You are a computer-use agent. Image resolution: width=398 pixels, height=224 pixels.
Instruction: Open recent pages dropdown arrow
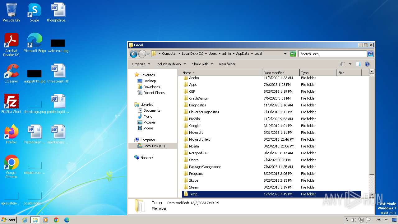[148, 54]
